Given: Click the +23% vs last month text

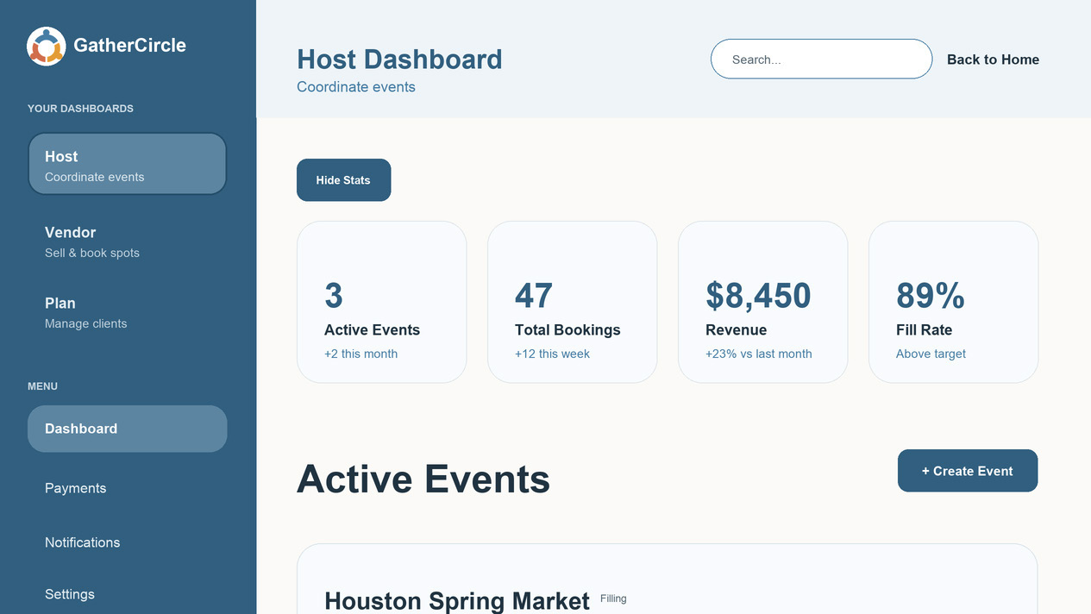Looking at the screenshot, I should (x=759, y=354).
